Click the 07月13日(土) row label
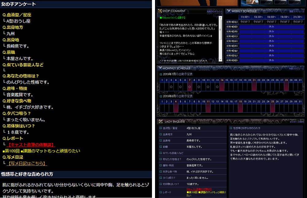 232,22
